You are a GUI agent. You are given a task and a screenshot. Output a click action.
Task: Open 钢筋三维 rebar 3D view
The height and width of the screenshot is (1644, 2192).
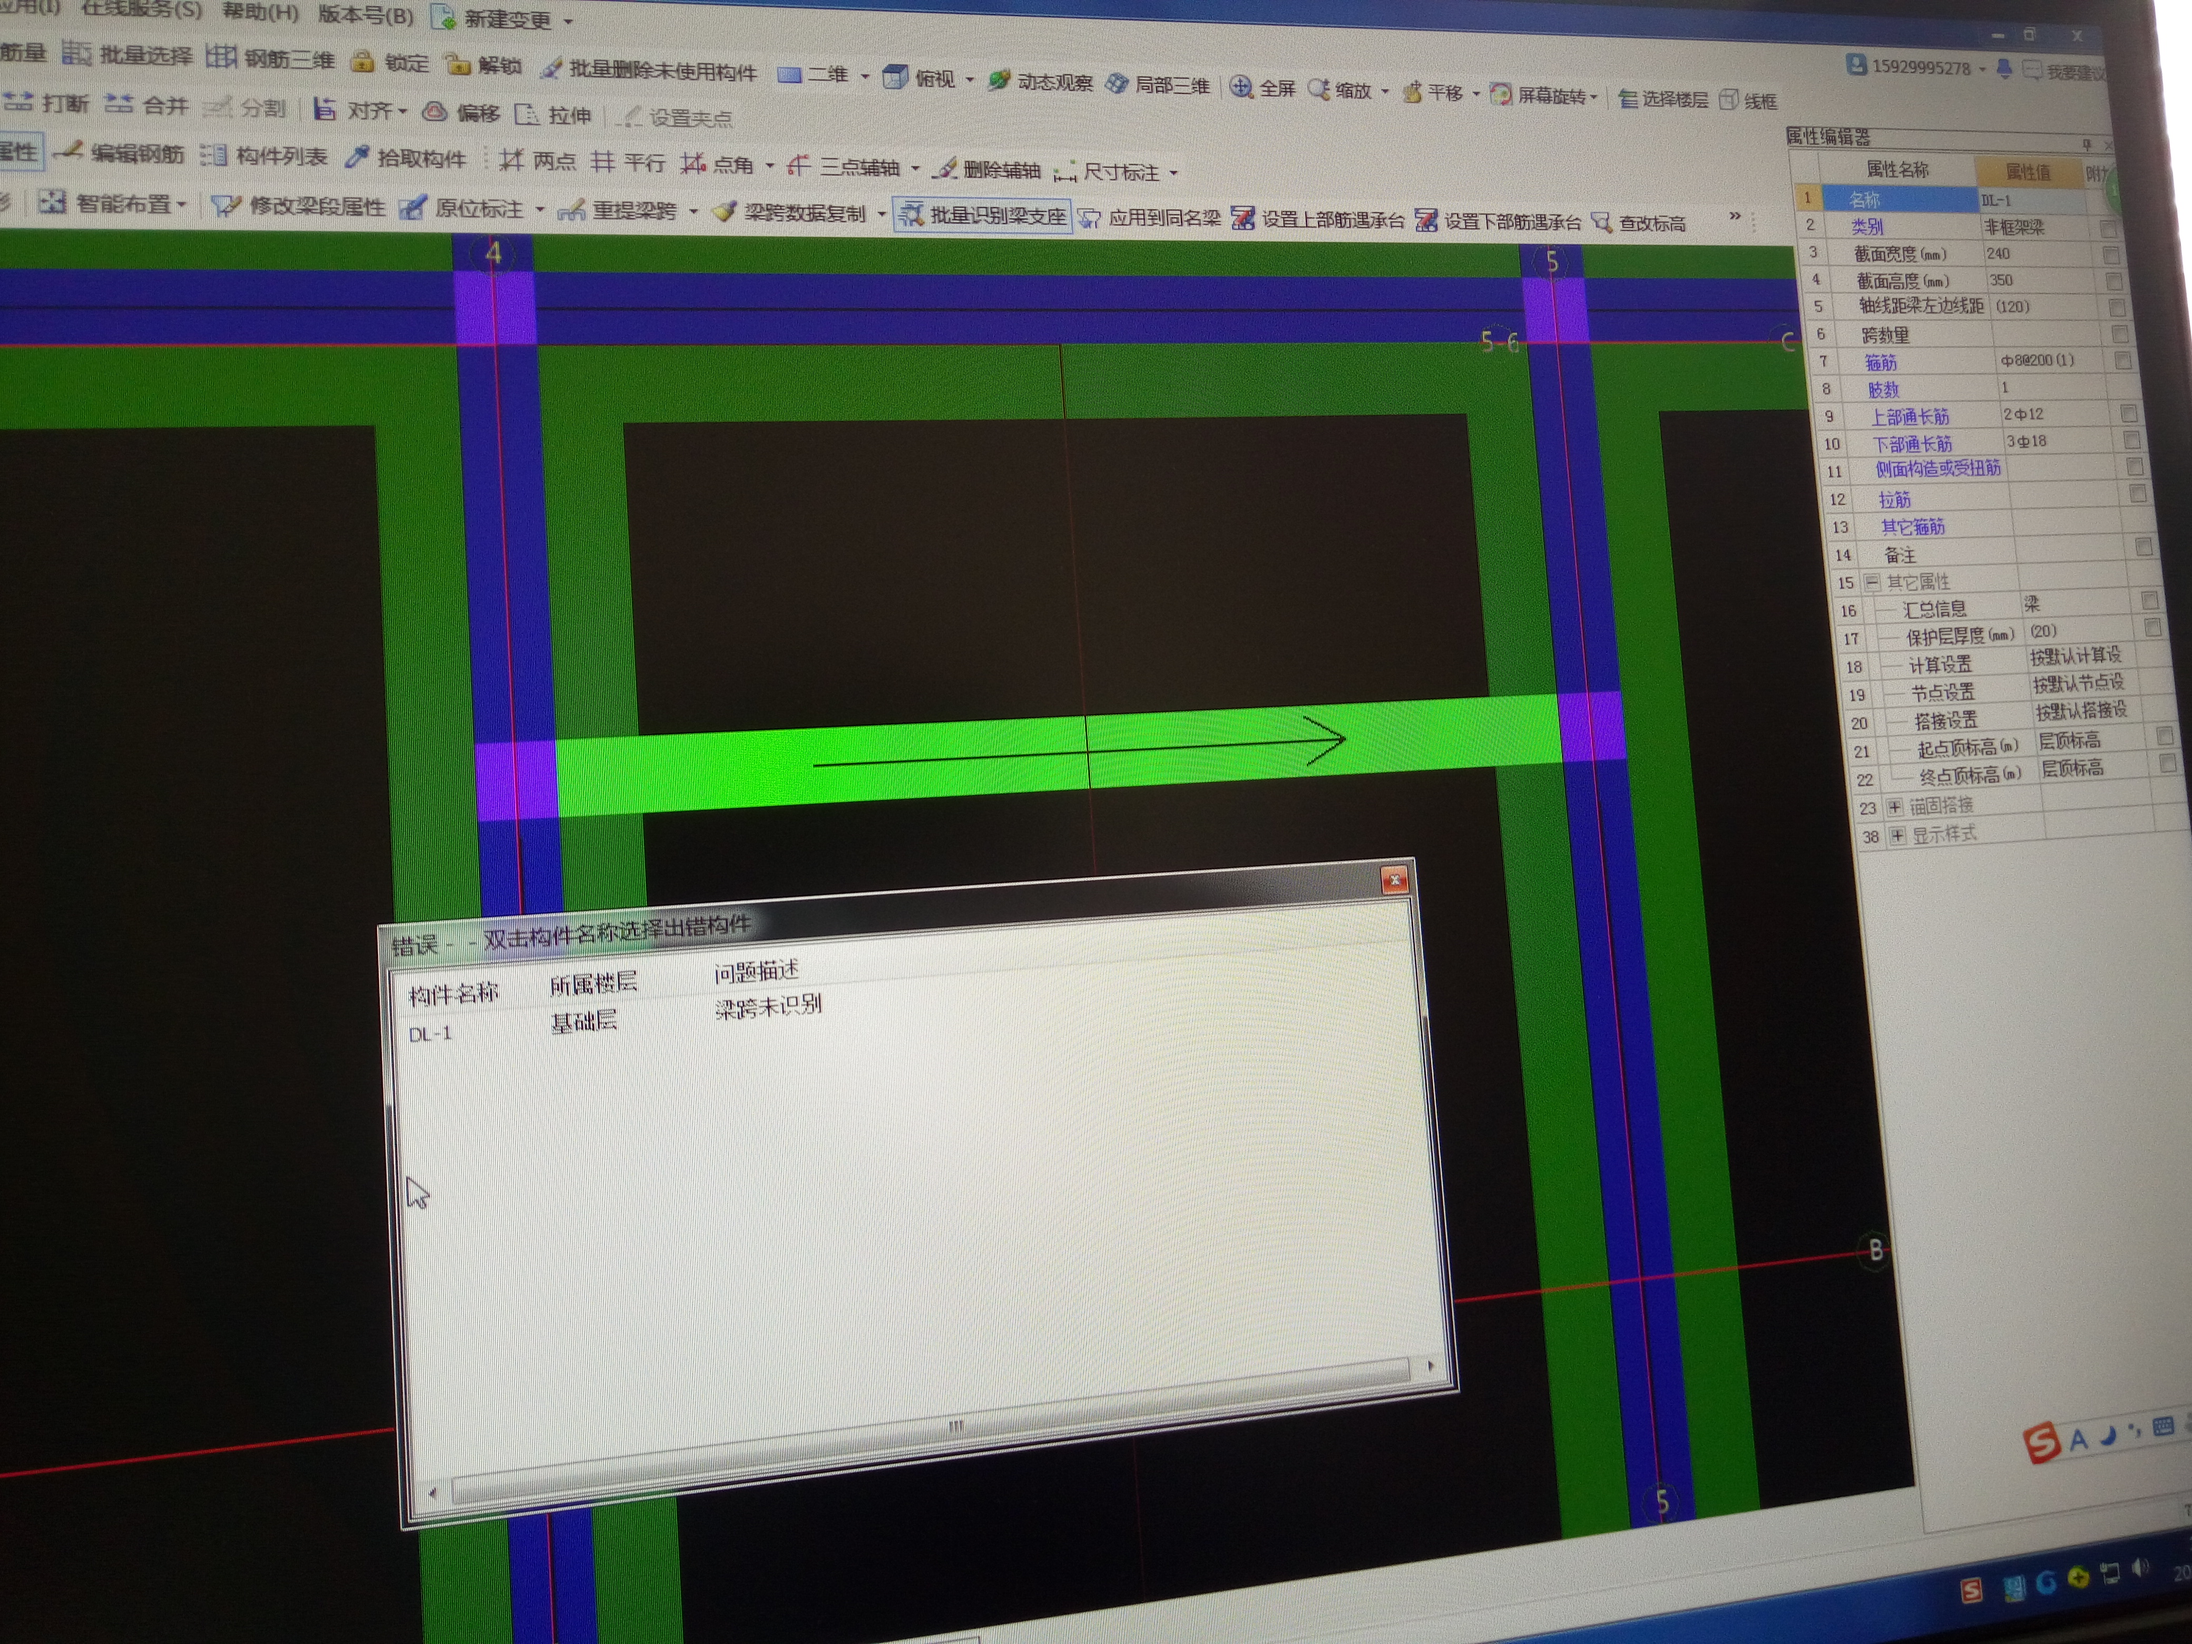270,58
